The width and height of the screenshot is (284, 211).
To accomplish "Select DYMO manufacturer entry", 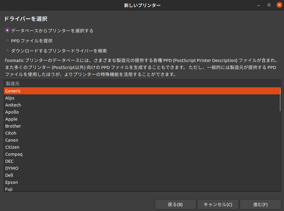I will 12,168.
